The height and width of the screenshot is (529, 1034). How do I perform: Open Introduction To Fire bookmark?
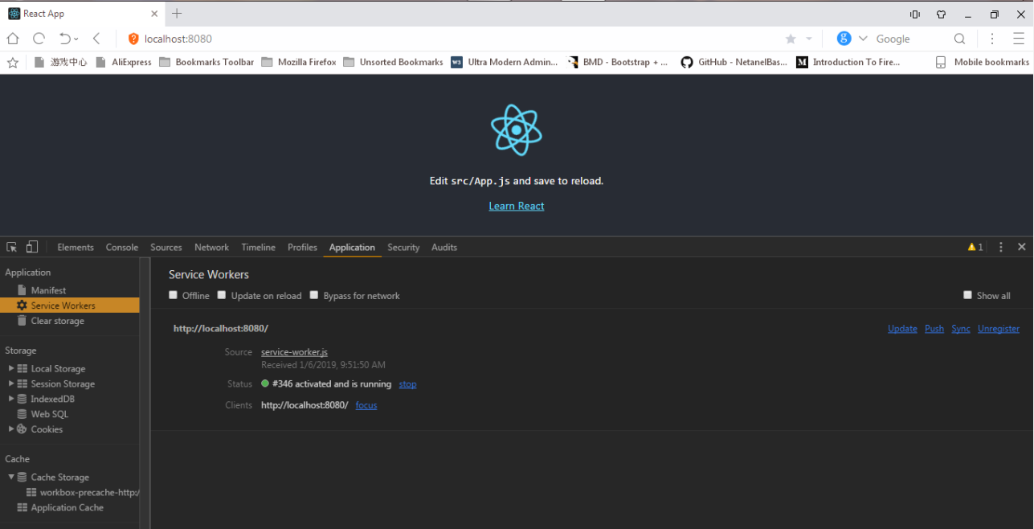pyautogui.click(x=848, y=62)
